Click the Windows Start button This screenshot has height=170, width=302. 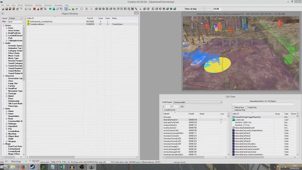click(x=4, y=167)
